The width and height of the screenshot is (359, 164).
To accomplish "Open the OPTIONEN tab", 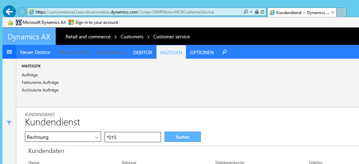I will pyautogui.click(x=202, y=52).
